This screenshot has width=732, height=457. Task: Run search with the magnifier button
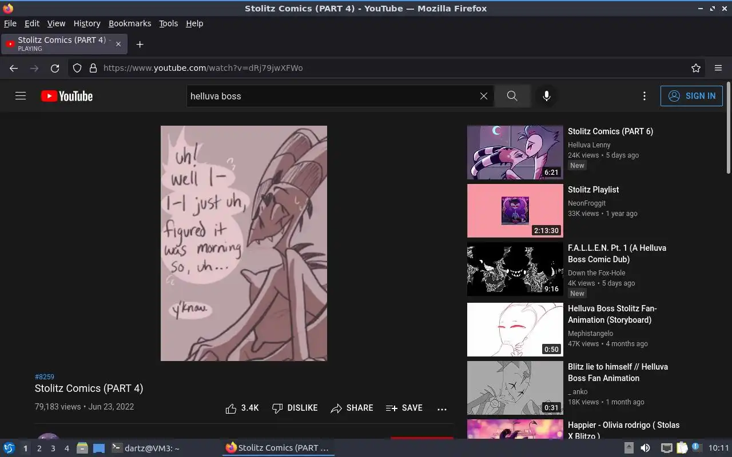512,96
